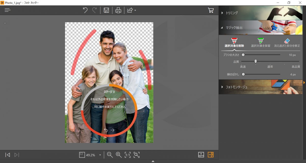Click the zoom in magnifier
306x163 pixels.
click(x=119, y=155)
